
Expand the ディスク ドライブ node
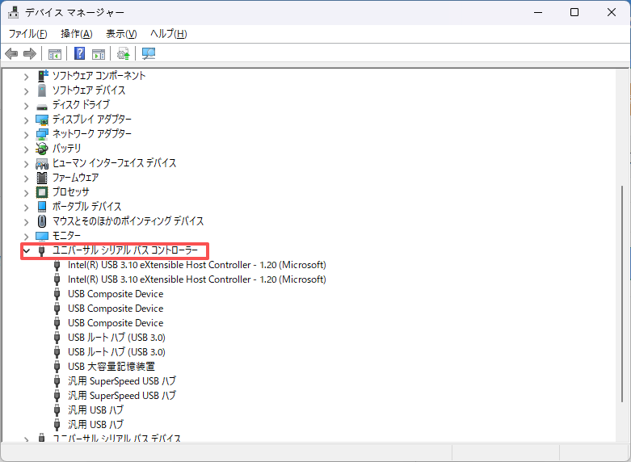tap(27, 106)
